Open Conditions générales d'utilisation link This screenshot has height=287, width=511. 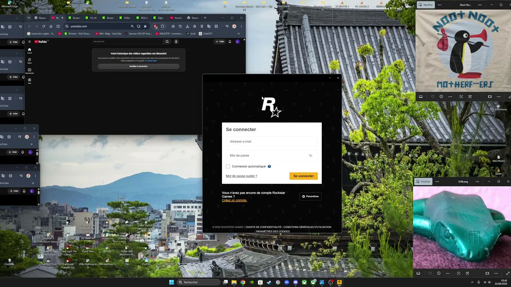(307, 227)
